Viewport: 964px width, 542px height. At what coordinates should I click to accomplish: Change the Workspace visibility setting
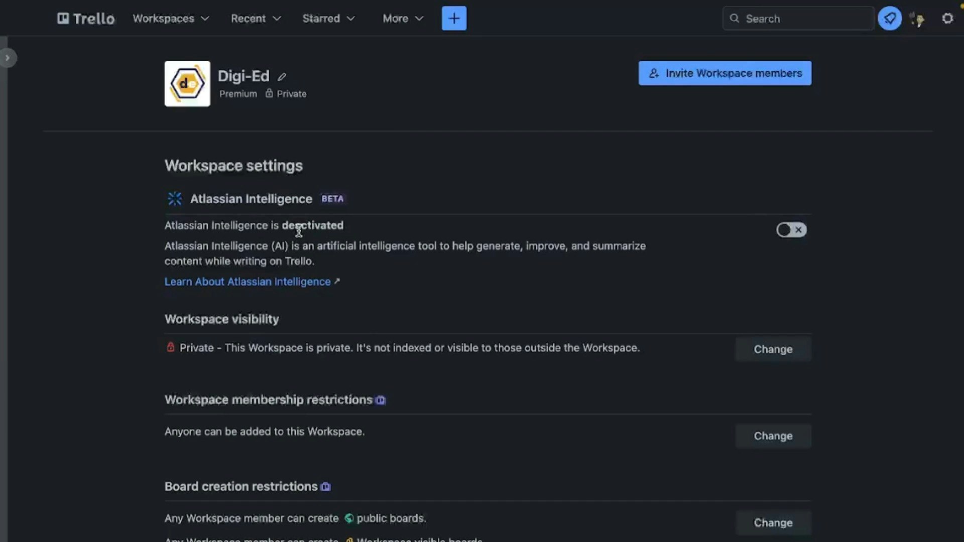(x=773, y=349)
